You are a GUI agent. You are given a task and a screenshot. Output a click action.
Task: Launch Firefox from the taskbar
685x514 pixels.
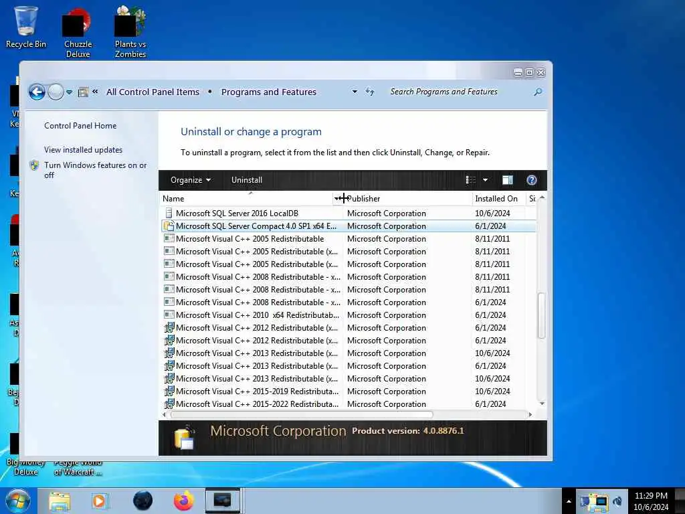click(x=184, y=501)
